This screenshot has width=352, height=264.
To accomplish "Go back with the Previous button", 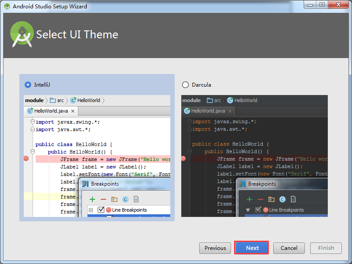I will tap(215, 248).
